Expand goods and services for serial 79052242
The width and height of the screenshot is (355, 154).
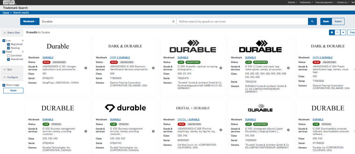coord(288,68)
